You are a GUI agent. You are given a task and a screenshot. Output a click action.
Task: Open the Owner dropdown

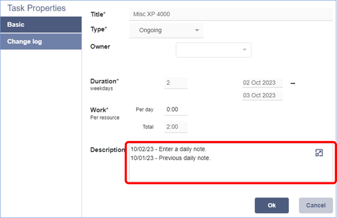pyautogui.click(x=213, y=50)
